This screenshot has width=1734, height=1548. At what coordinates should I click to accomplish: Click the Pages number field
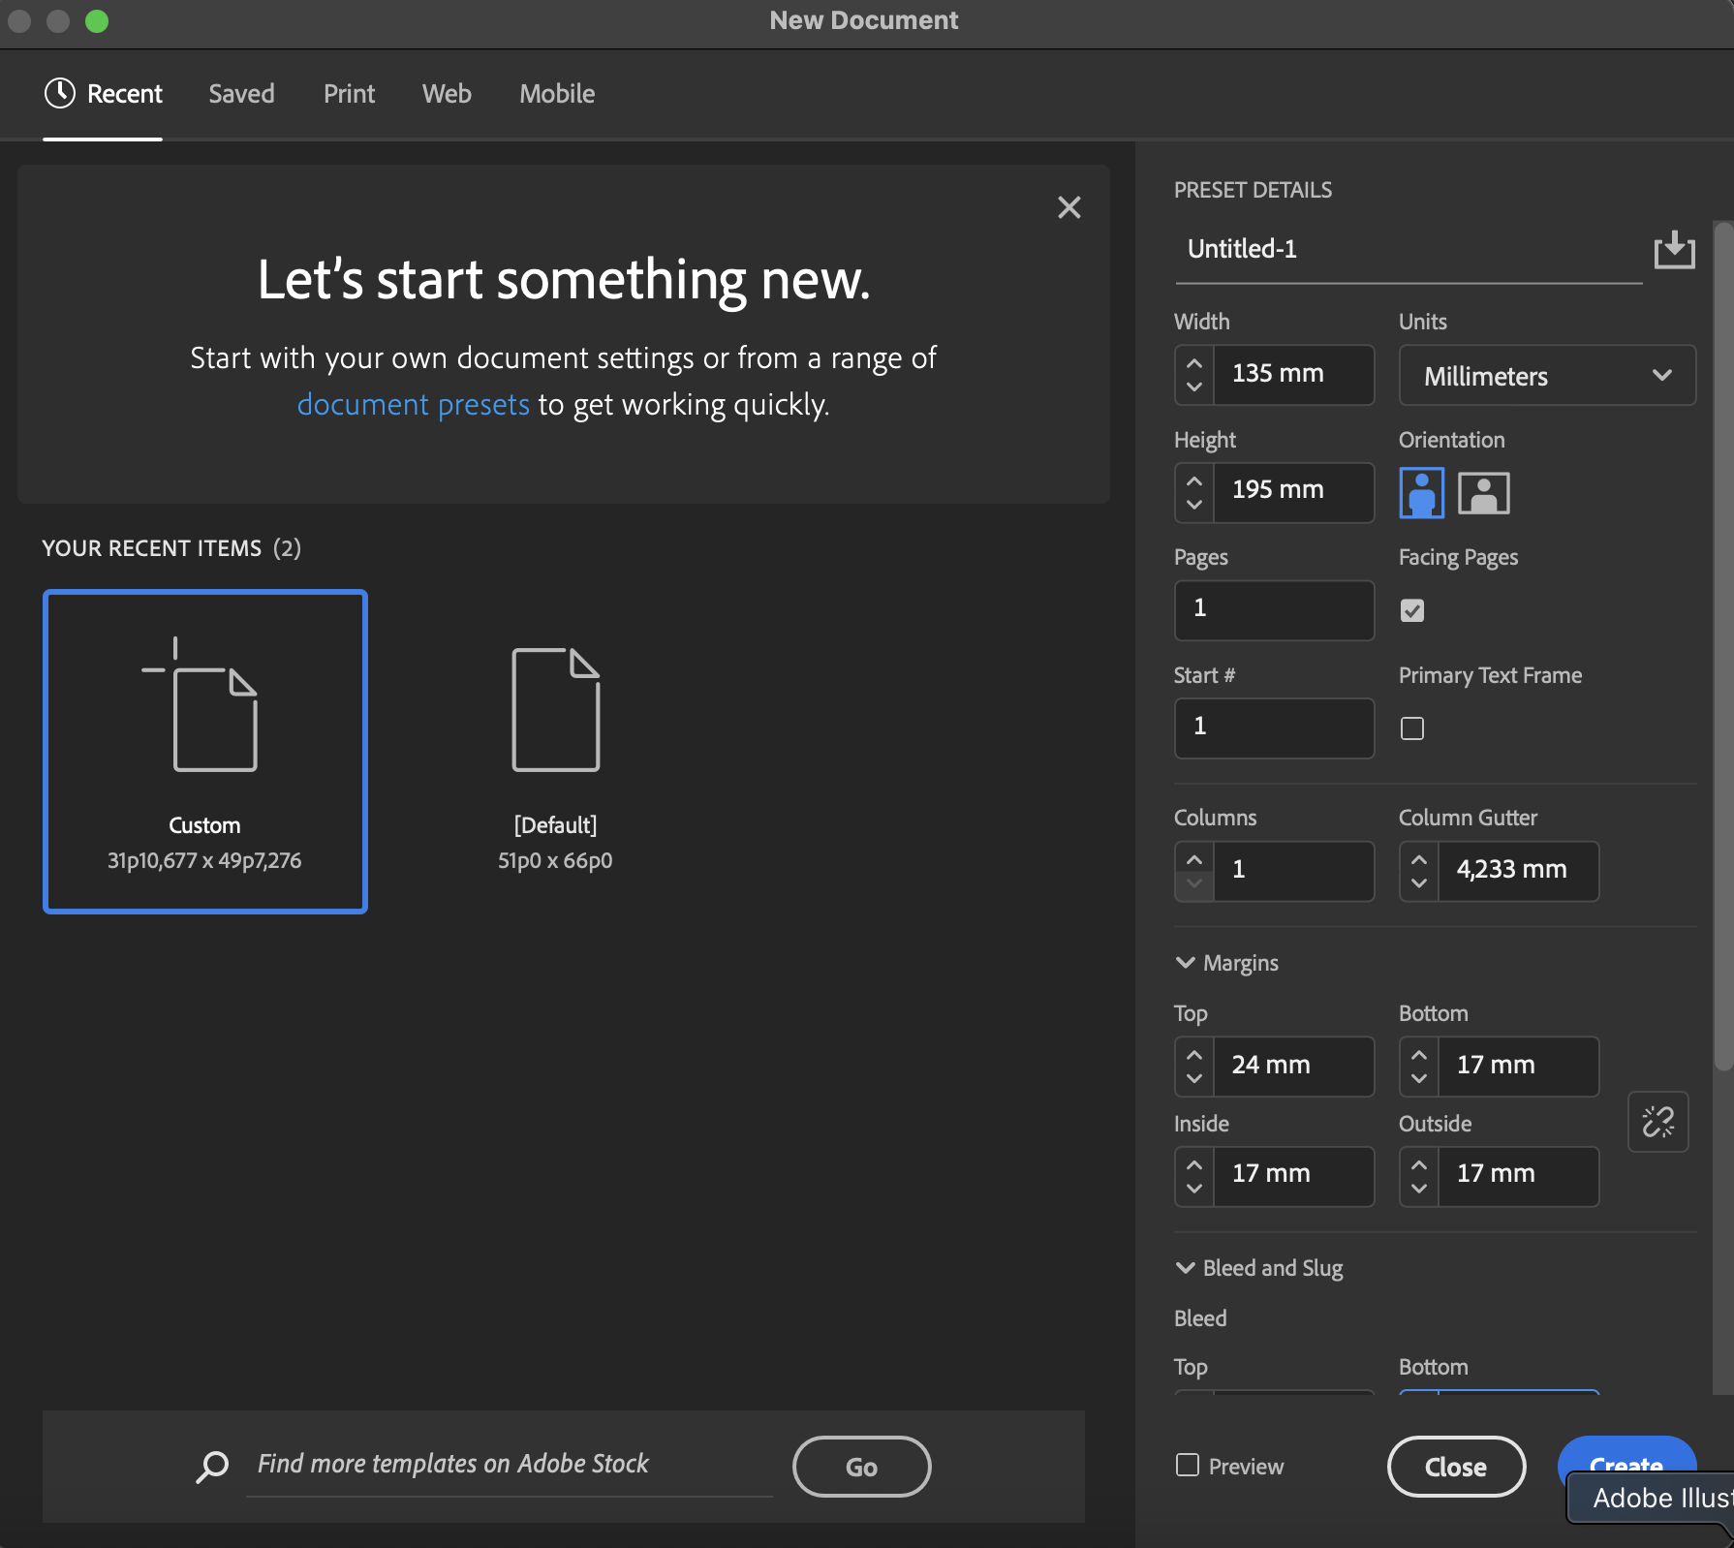click(1274, 610)
